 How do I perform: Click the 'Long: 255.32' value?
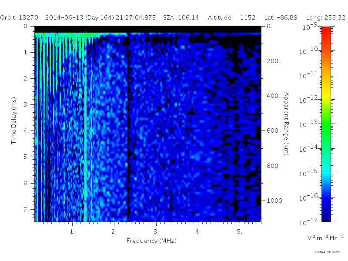click(x=325, y=17)
